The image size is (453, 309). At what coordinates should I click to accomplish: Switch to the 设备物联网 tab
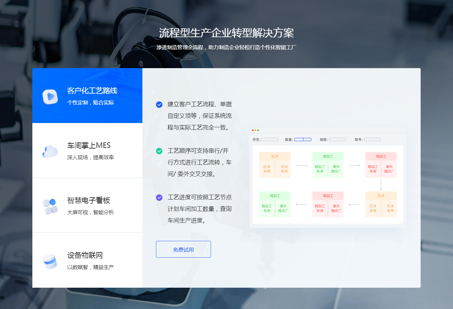pos(85,255)
